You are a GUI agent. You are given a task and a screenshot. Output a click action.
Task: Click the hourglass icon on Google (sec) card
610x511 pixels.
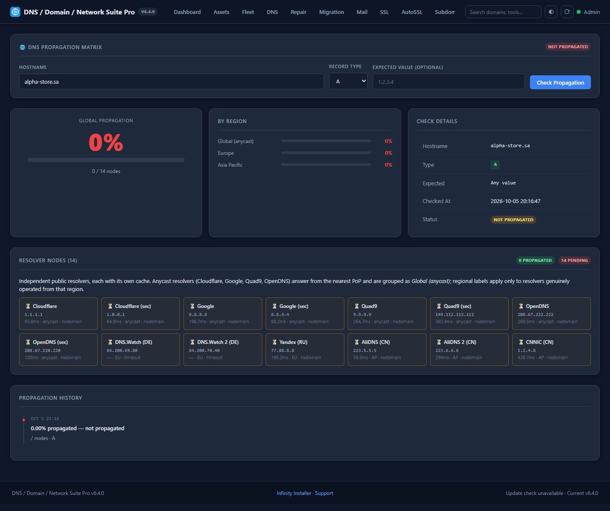(274, 306)
